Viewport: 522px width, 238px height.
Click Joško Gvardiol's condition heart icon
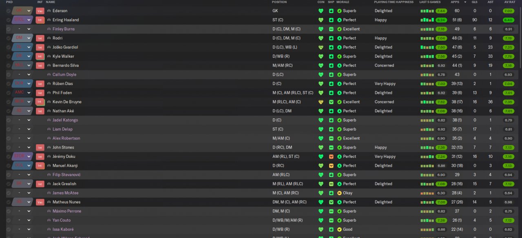321,47
